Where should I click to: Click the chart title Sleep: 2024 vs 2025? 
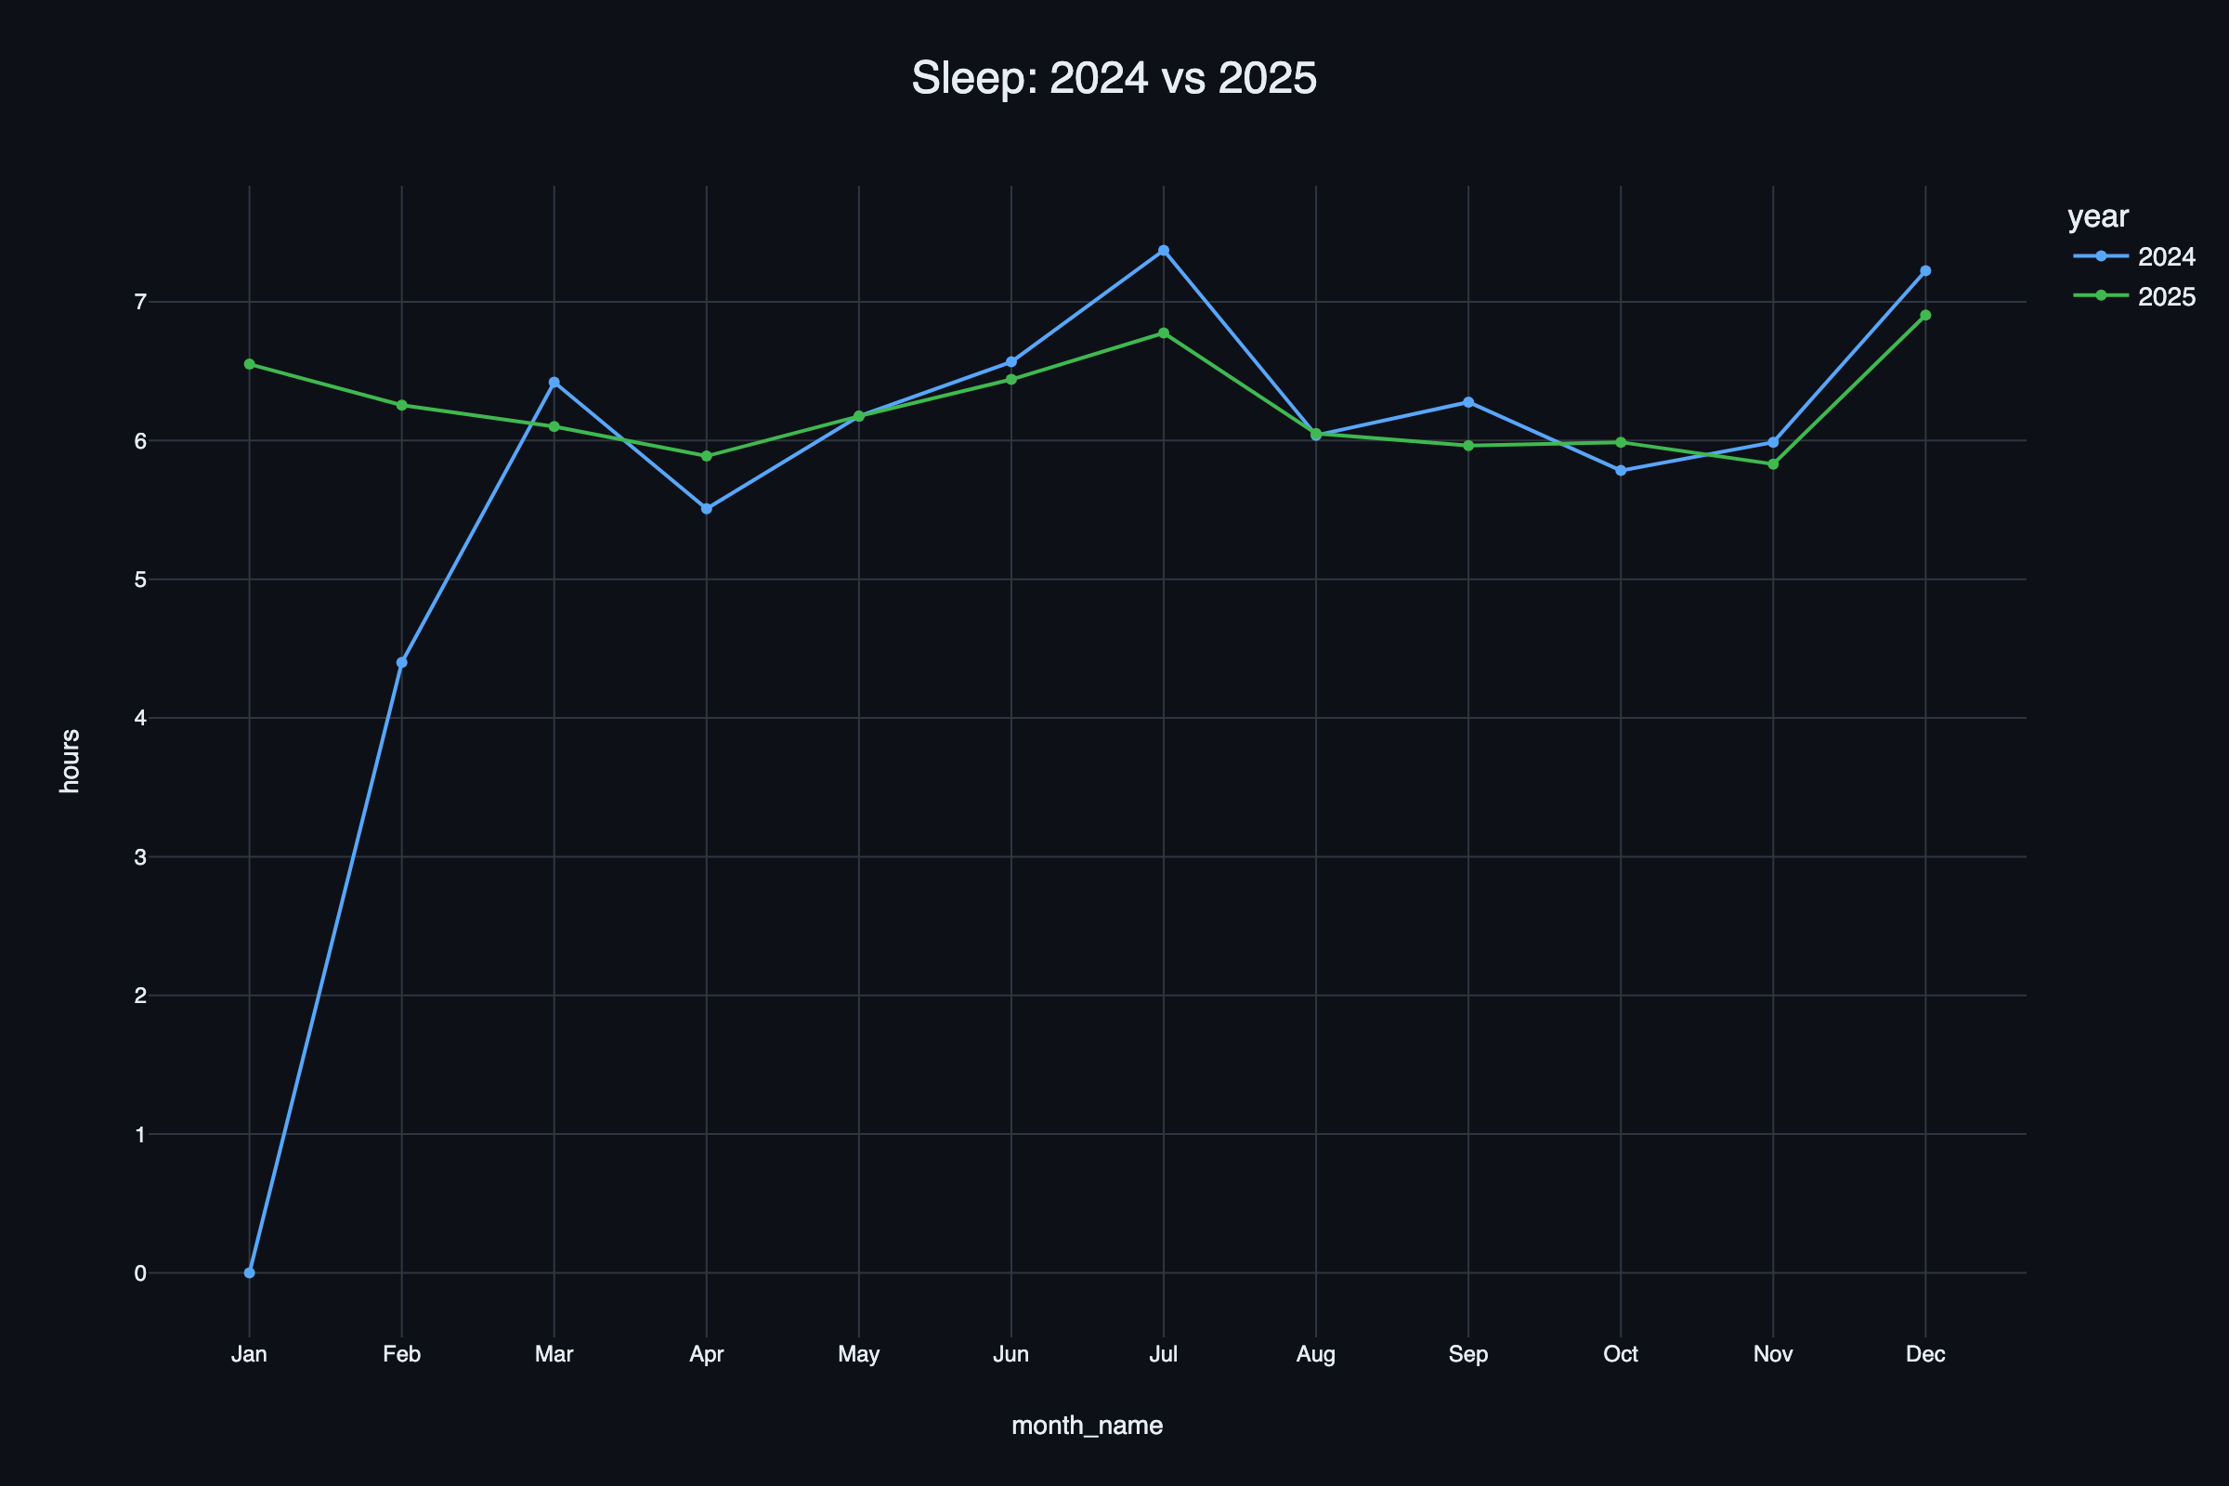click(x=1114, y=78)
